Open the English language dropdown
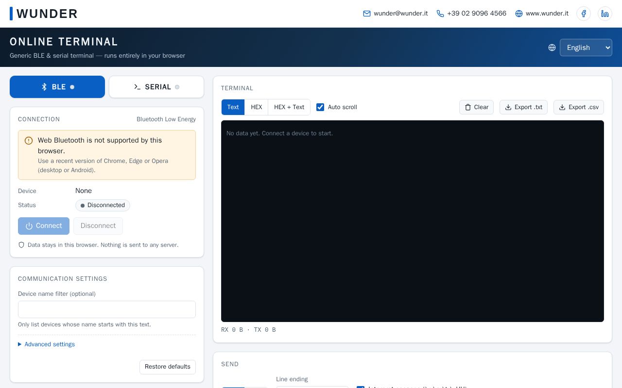Viewport: 622px width, 388px height. (x=586, y=48)
